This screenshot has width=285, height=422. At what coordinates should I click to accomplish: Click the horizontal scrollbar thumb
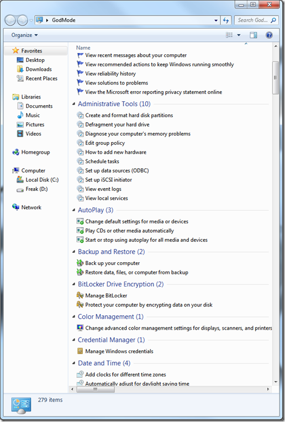click(x=96, y=389)
